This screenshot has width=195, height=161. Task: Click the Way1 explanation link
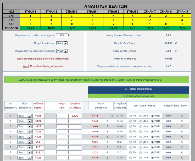point(20,59)
